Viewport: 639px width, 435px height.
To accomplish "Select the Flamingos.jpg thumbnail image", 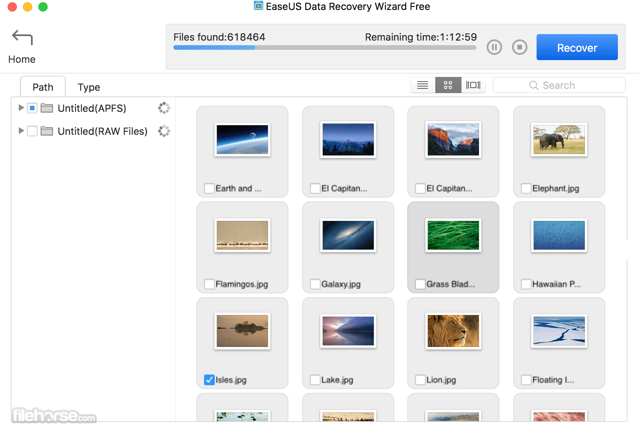I will pos(242,235).
